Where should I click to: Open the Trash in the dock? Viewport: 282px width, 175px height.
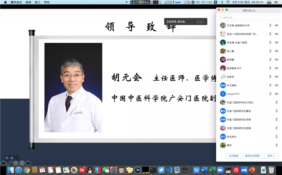pos(271,170)
